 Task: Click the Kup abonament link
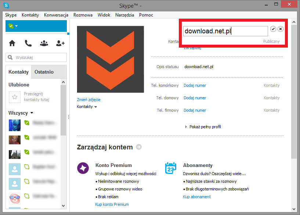[197, 197]
